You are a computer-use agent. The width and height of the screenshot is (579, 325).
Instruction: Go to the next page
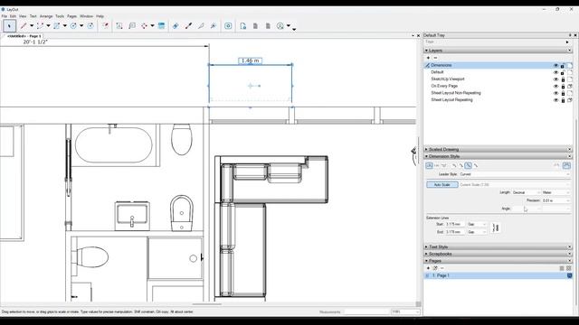268,26
